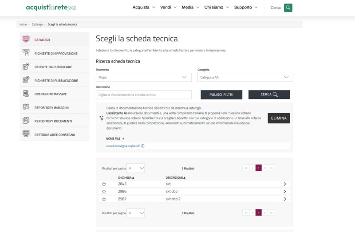Expand the Media menu
This screenshot has height=232, width=355.
coord(190,7)
